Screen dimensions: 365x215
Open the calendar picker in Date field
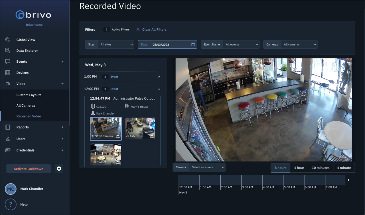(193, 44)
